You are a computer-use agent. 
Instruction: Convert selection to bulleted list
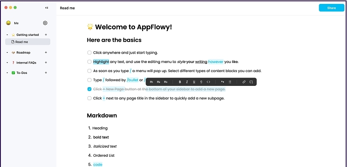pos(230,82)
